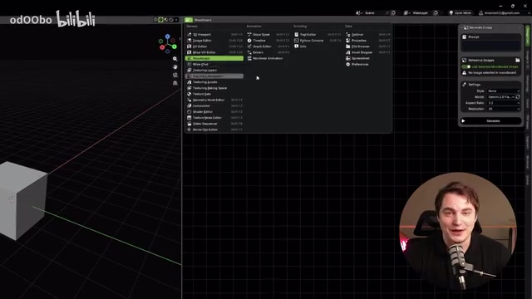
Task: Select the highlighted Moodboard editor entry
Action: pos(214,58)
